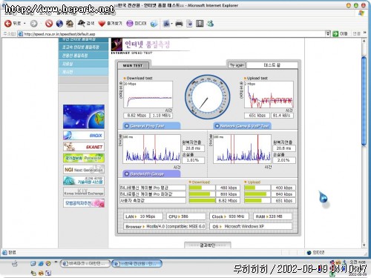The image size is (371, 278).
Task: Click the vertical scrollbar thumb
Action: (x=364, y=102)
